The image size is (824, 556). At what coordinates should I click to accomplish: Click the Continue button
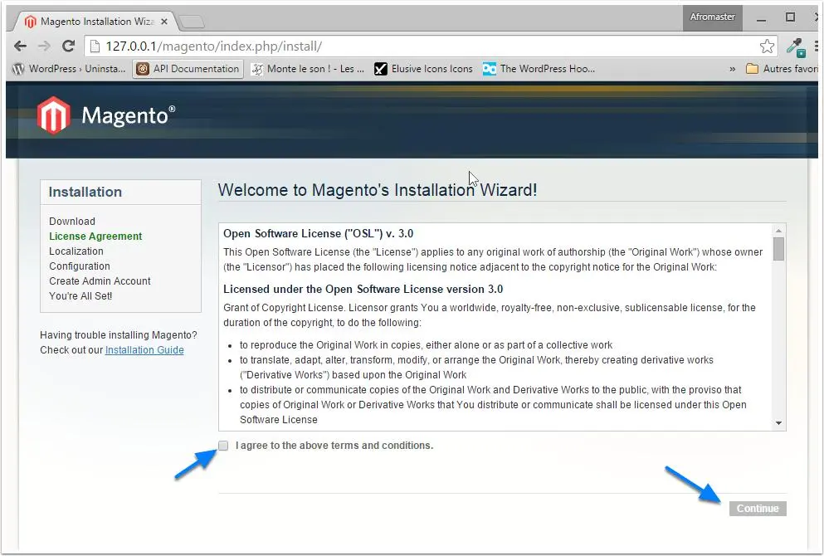coord(758,508)
